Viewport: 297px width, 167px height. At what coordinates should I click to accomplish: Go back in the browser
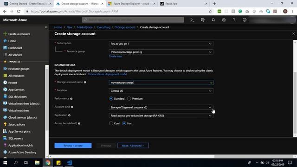tap(5, 11)
